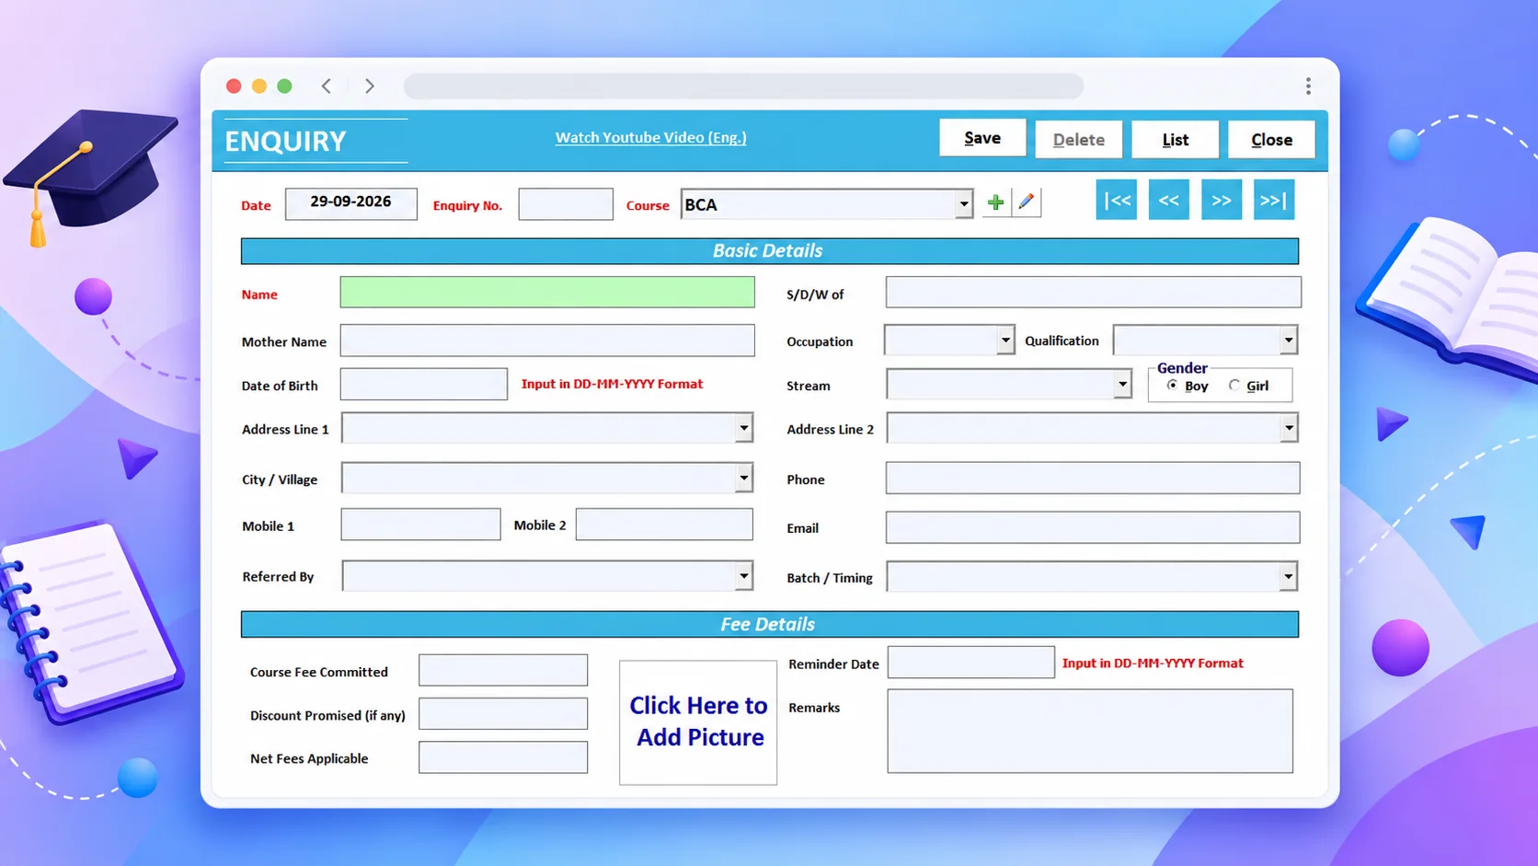The width and height of the screenshot is (1538, 866).
Task: Expand the Qualification dropdown
Action: pos(1288,341)
